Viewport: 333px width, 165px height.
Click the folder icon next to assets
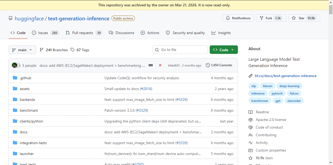pos(15,89)
